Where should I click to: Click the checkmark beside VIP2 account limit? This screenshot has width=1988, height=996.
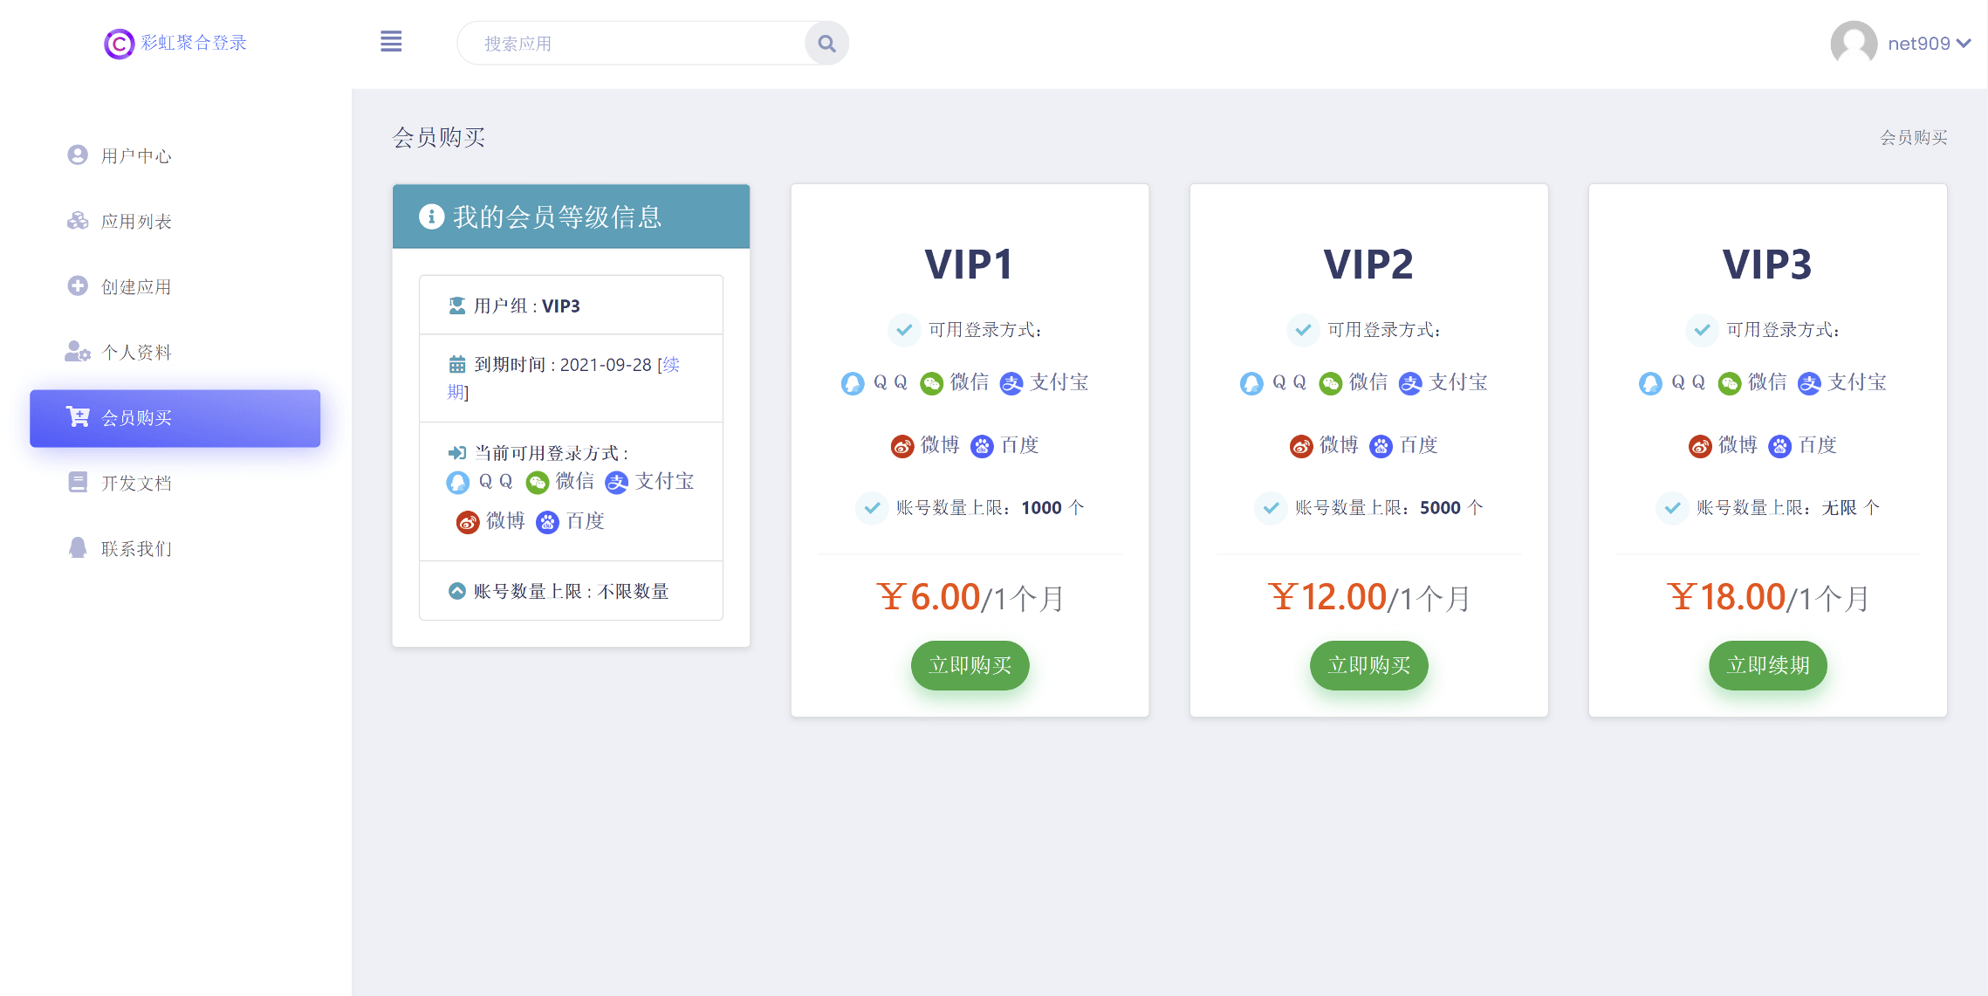(1271, 508)
